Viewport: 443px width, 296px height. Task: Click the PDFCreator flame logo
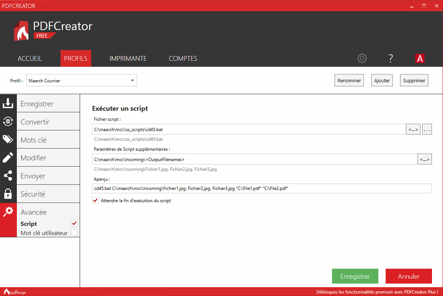tap(22, 31)
